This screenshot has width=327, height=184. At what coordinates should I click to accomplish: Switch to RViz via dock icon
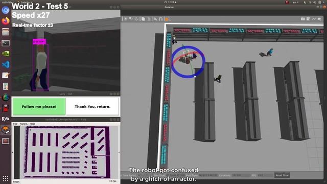6,119
